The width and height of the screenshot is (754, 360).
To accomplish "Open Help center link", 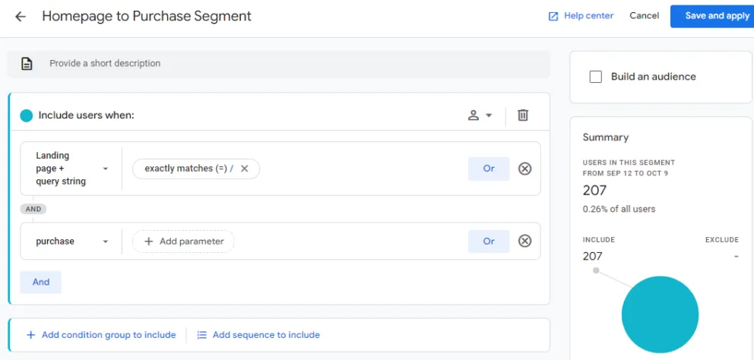I will pos(581,16).
